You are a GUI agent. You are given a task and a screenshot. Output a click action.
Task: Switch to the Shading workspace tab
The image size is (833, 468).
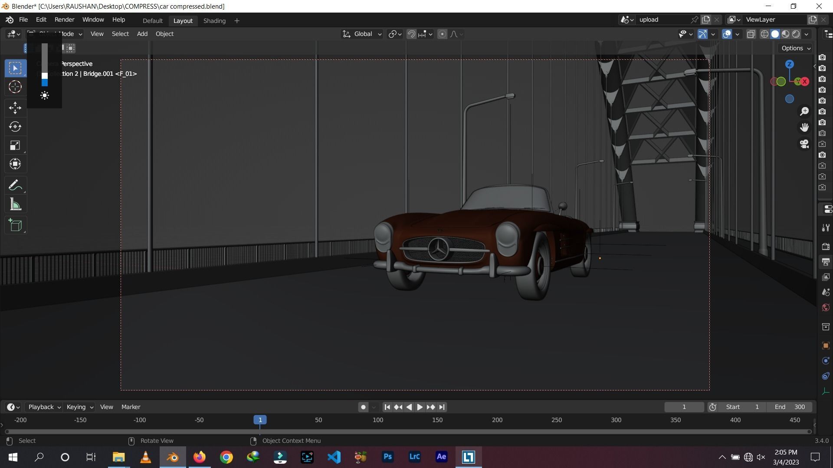(214, 20)
